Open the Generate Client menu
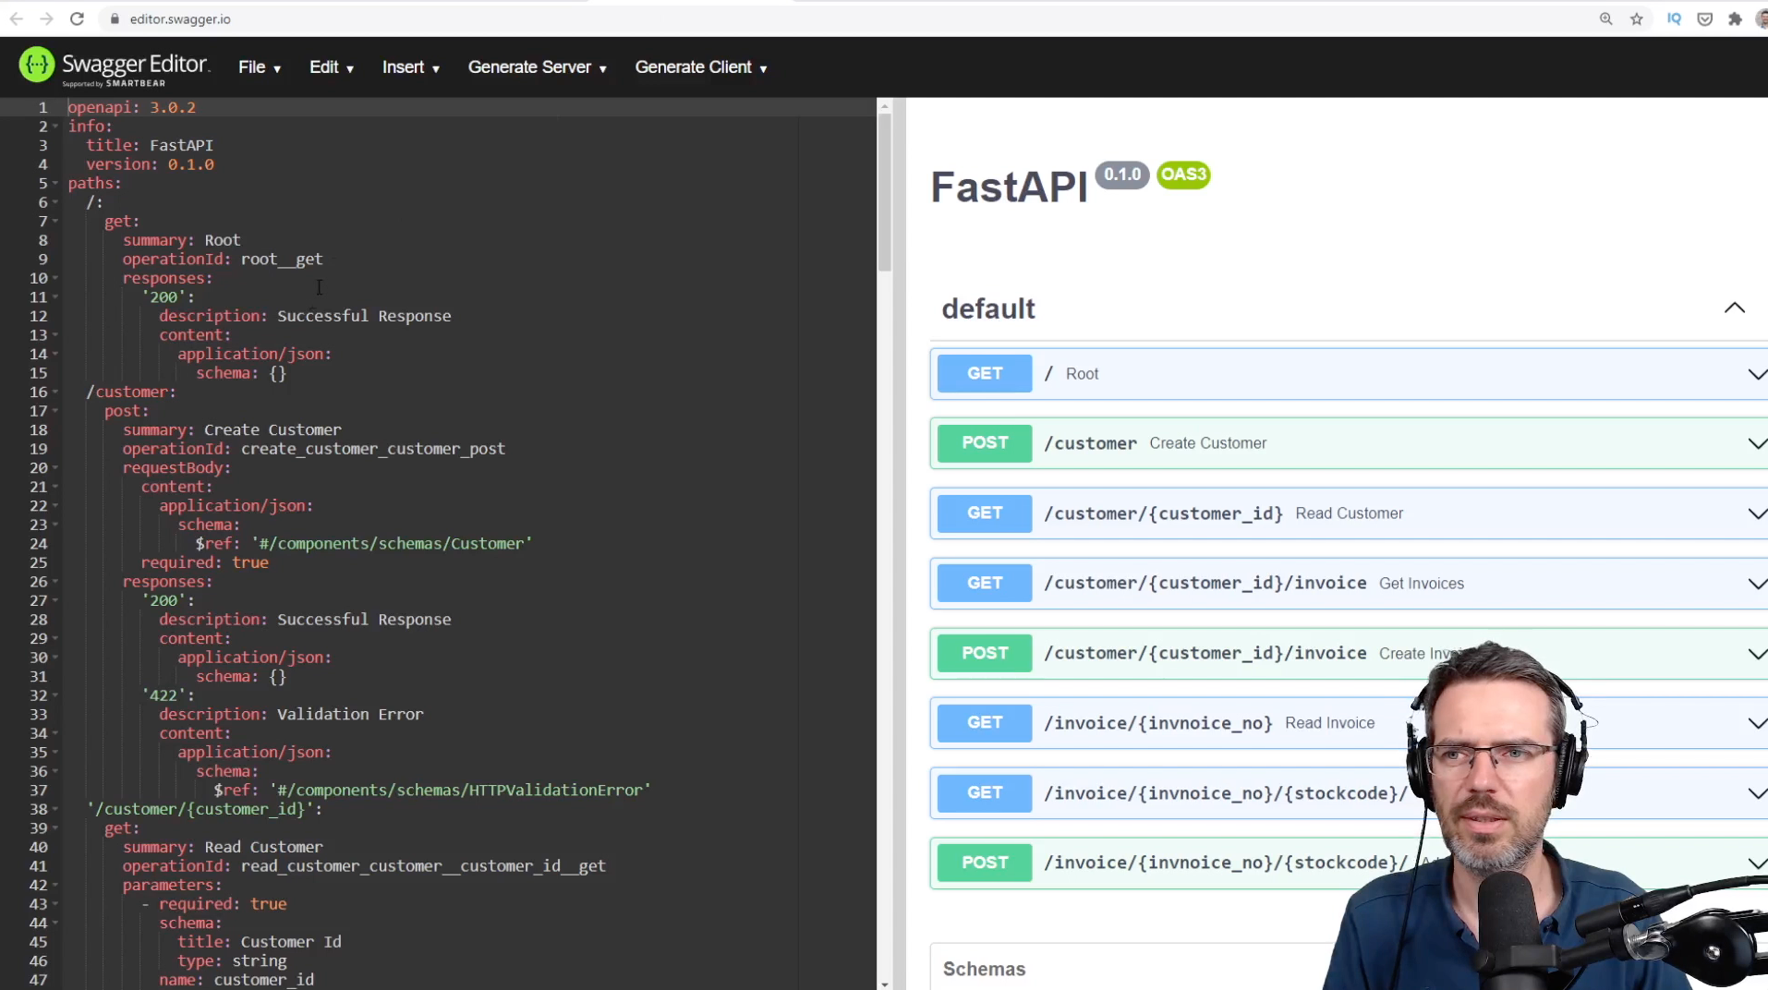 click(701, 67)
